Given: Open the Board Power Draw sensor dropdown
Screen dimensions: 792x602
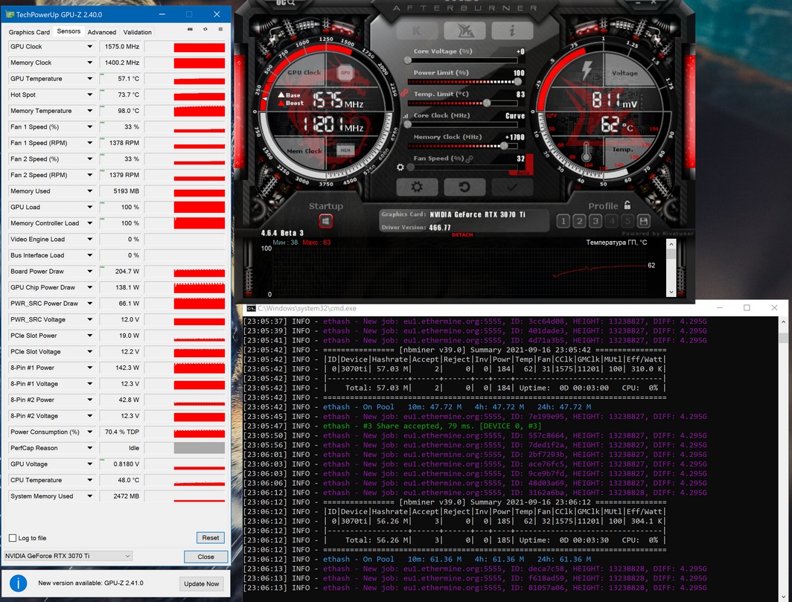Looking at the screenshot, I should [x=89, y=271].
